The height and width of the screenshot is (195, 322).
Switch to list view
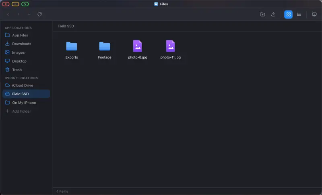click(299, 14)
